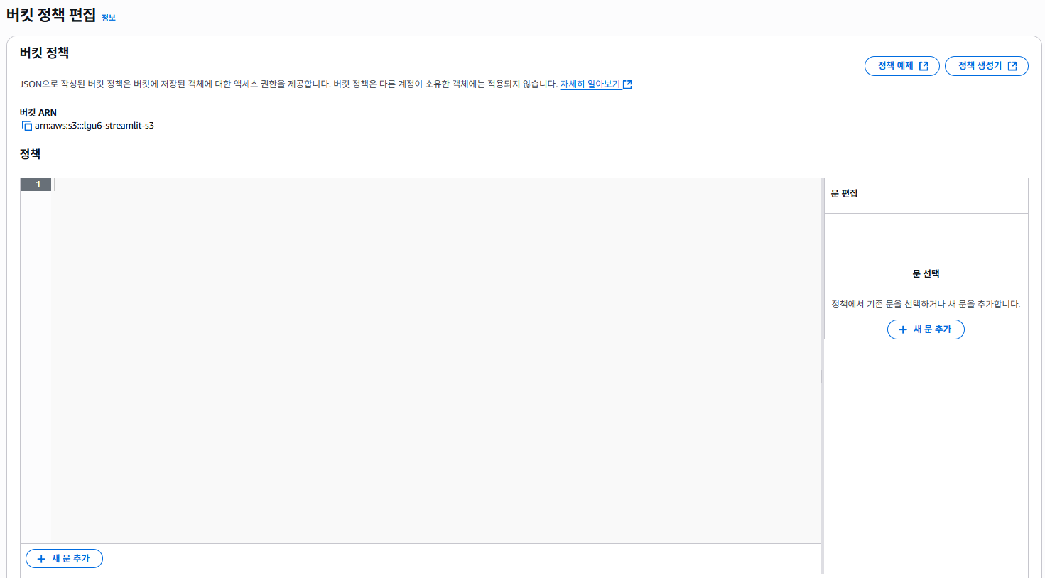Image resolution: width=1045 pixels, height=578 pixels.
Task: Grab the divider handle between editor and statement panel
Action: (822, 376)
